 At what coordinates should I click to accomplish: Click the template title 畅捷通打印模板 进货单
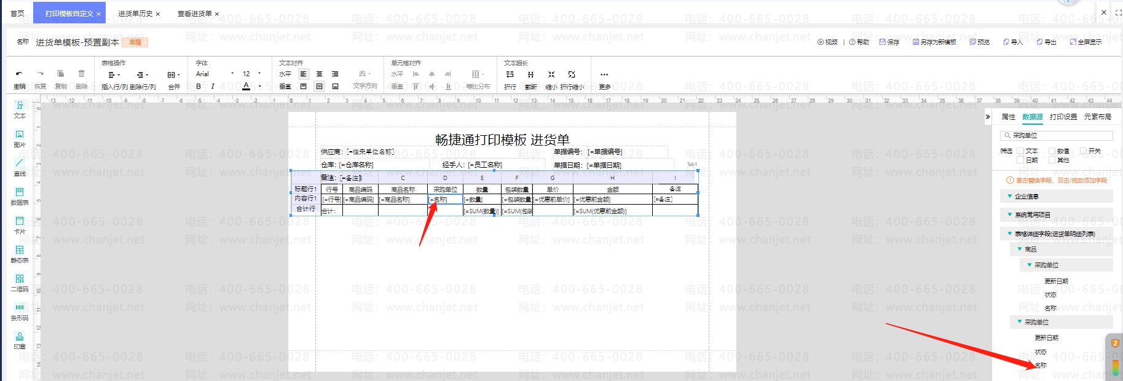point(502,139)
